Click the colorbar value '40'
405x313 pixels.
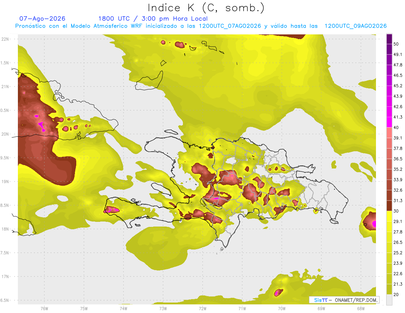coord(396,128)
